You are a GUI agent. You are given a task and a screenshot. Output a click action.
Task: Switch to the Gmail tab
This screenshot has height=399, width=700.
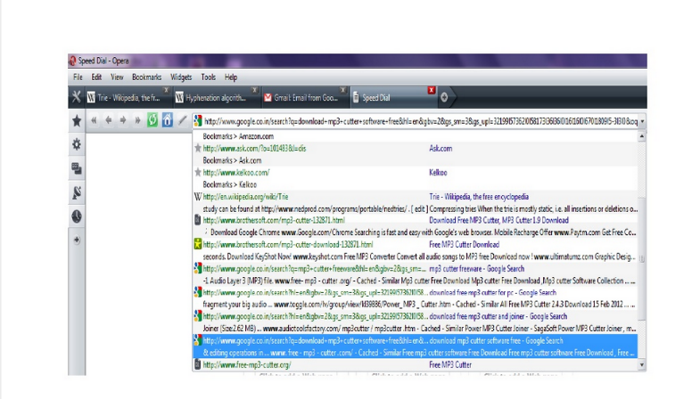coord(305,98)
